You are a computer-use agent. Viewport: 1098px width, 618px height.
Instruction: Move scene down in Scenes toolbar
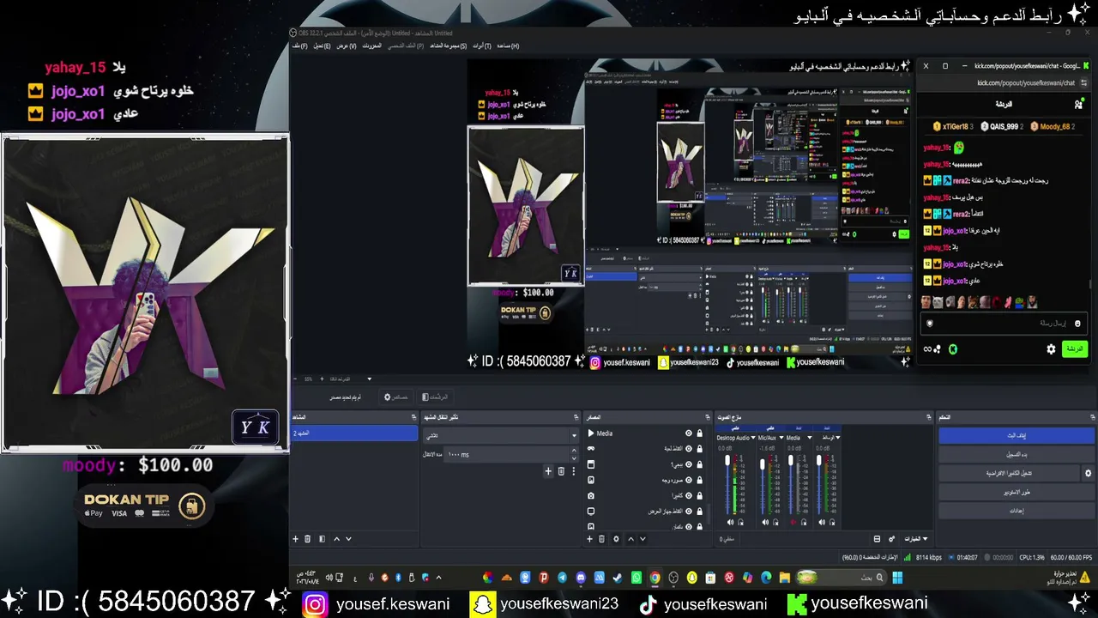point(348,539)
